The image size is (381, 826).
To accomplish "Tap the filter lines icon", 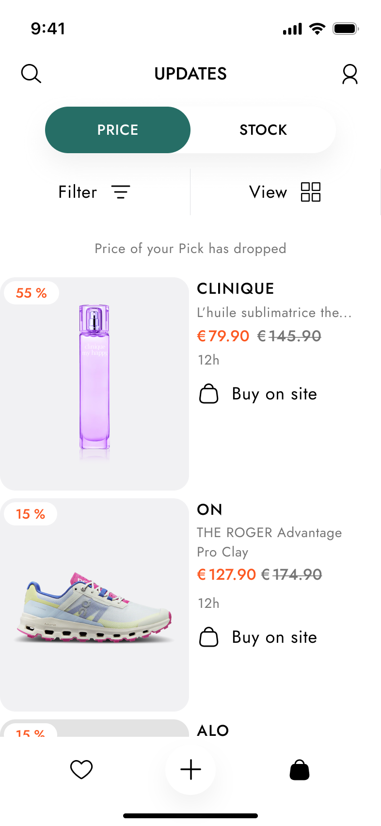I will (x=121, y=192).
